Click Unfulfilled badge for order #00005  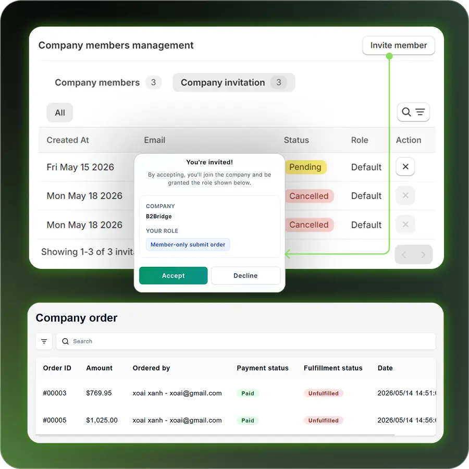[323, 421]
